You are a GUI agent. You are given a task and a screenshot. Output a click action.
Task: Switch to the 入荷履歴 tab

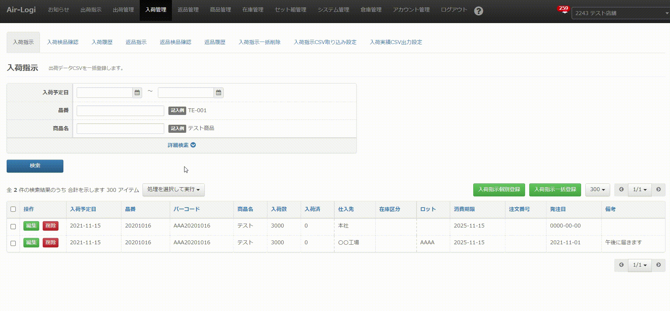click(102, 42)
